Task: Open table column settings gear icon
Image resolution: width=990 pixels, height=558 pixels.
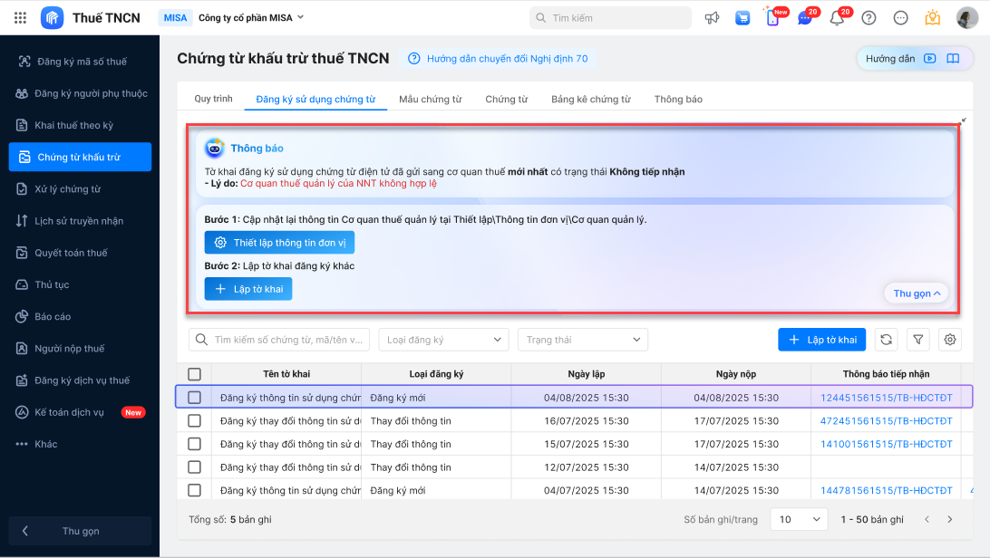Action: (949, 340)
